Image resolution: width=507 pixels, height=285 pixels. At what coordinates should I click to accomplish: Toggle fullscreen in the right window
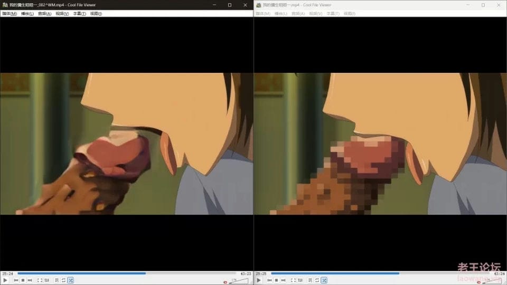(293, 280)
